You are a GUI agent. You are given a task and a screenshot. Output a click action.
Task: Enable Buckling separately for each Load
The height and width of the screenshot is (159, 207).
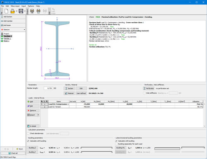coord(116,144)
